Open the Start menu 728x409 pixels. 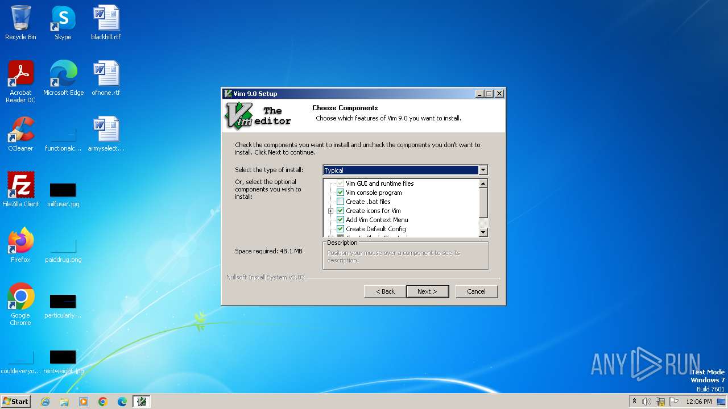(15, 402)
